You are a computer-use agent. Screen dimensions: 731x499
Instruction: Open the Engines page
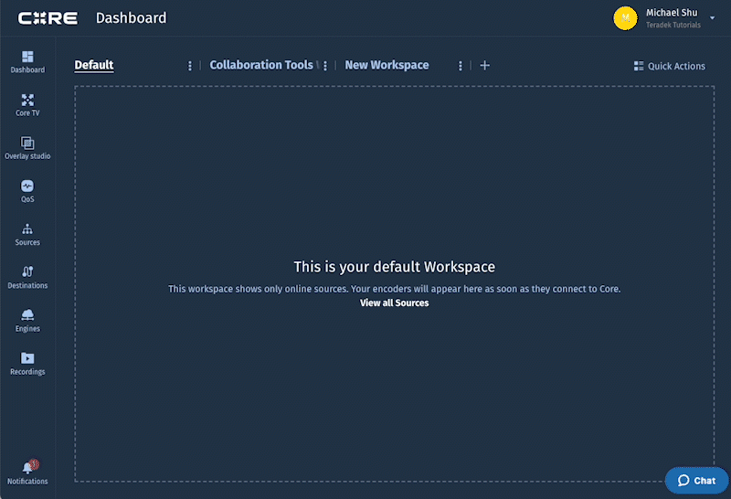27,319
